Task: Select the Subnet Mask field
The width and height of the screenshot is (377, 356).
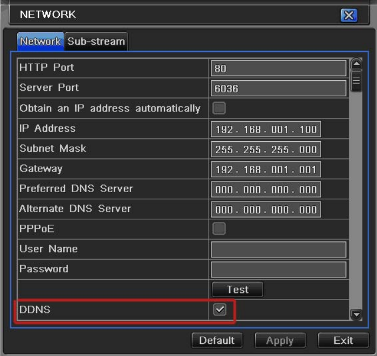Action: [266, 149]
